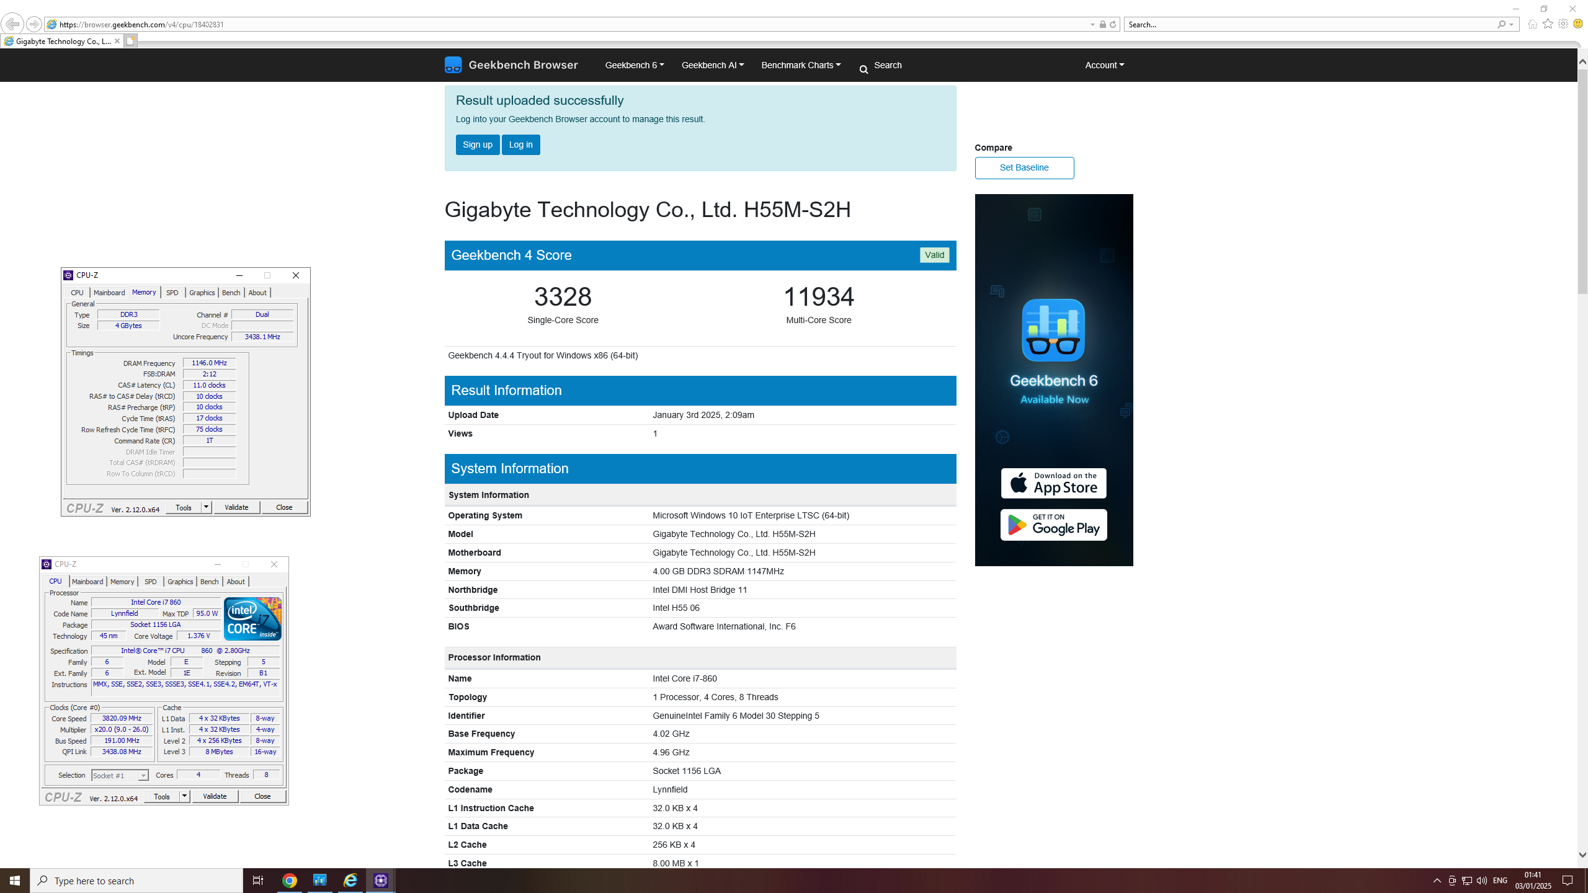Switch to SPD tab in upper CPU-Z window
Image resolution: width=1588 pixels, height=893 pixels.
click(172, 293)
